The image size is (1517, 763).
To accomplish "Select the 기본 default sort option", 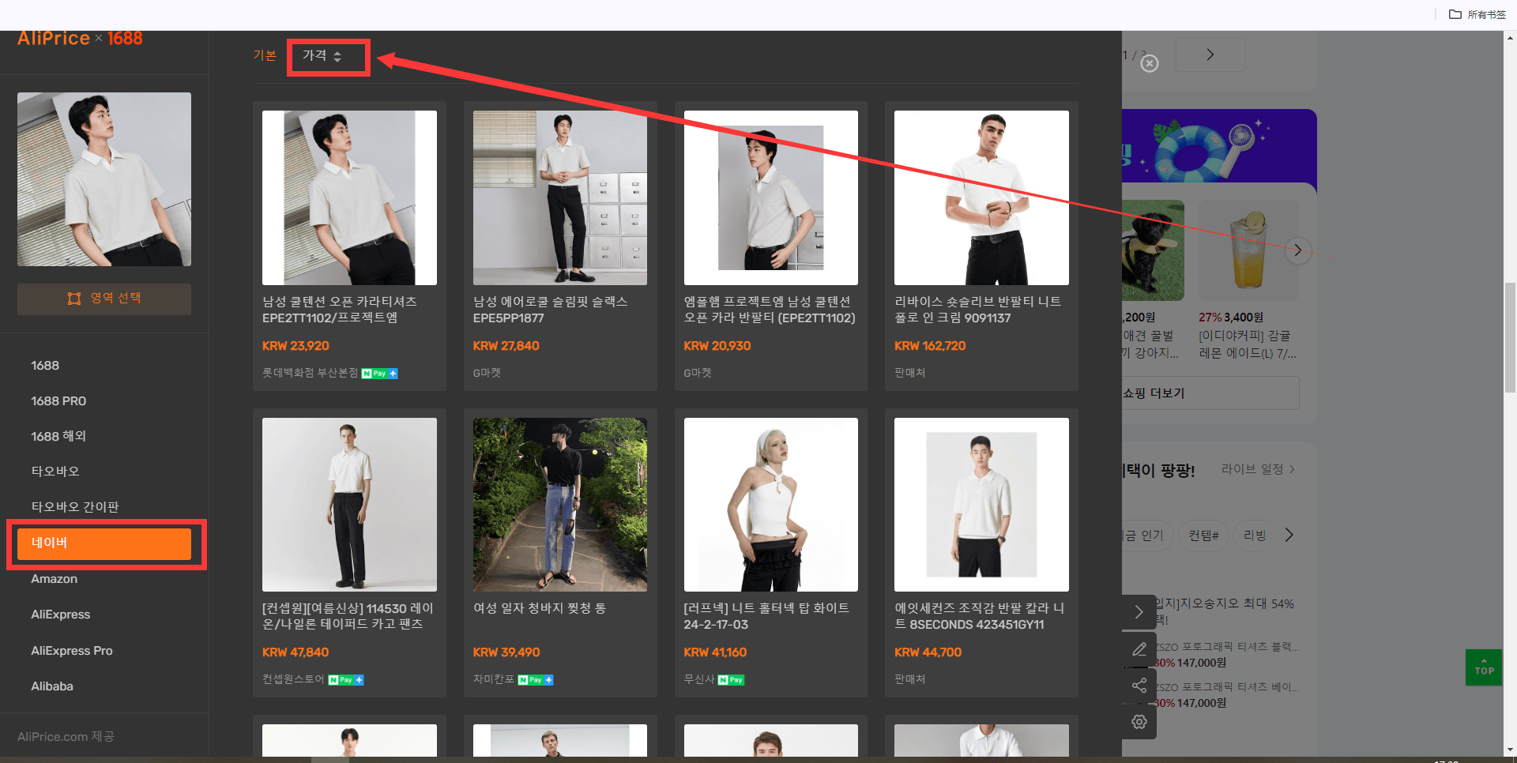I will click(x=265, y=55).
